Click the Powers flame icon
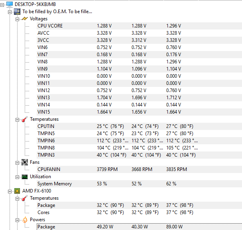Screen dimensions: 242x230 (x=25, y=220)
